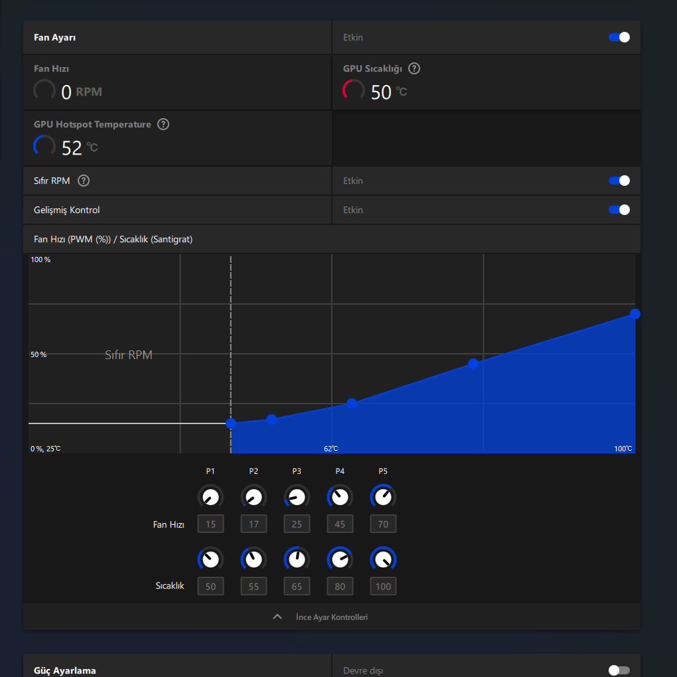677x677 pixels.
Task: Collapse İnce Ayar Kontrolleri chevron
Action: [x=277, y=617]
